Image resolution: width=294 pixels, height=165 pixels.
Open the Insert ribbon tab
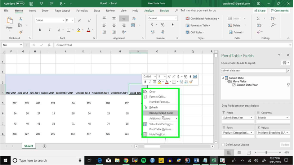point(32,10)
